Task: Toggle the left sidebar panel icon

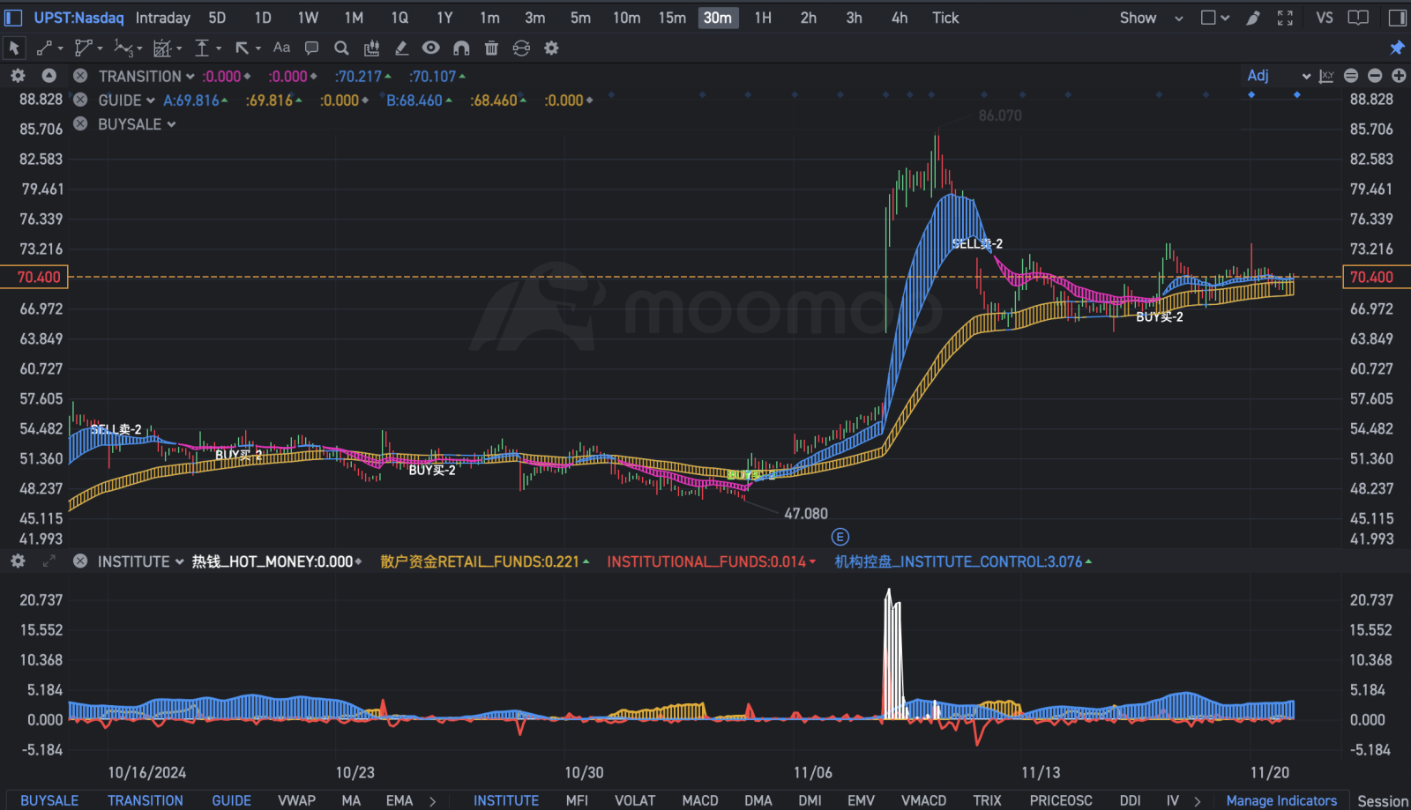Action: (x=13, y=18)
